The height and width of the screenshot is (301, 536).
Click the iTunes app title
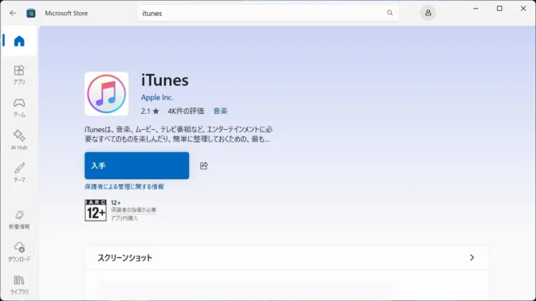(165, 80)
